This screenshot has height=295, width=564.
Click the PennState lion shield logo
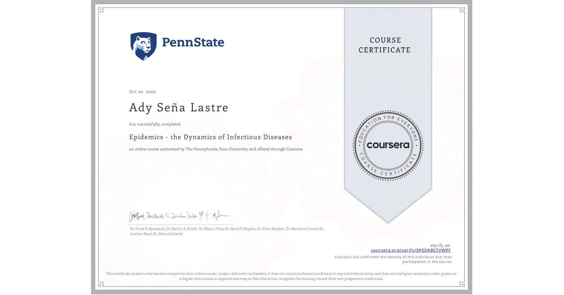pyautogui.click(x=143, y=45)
